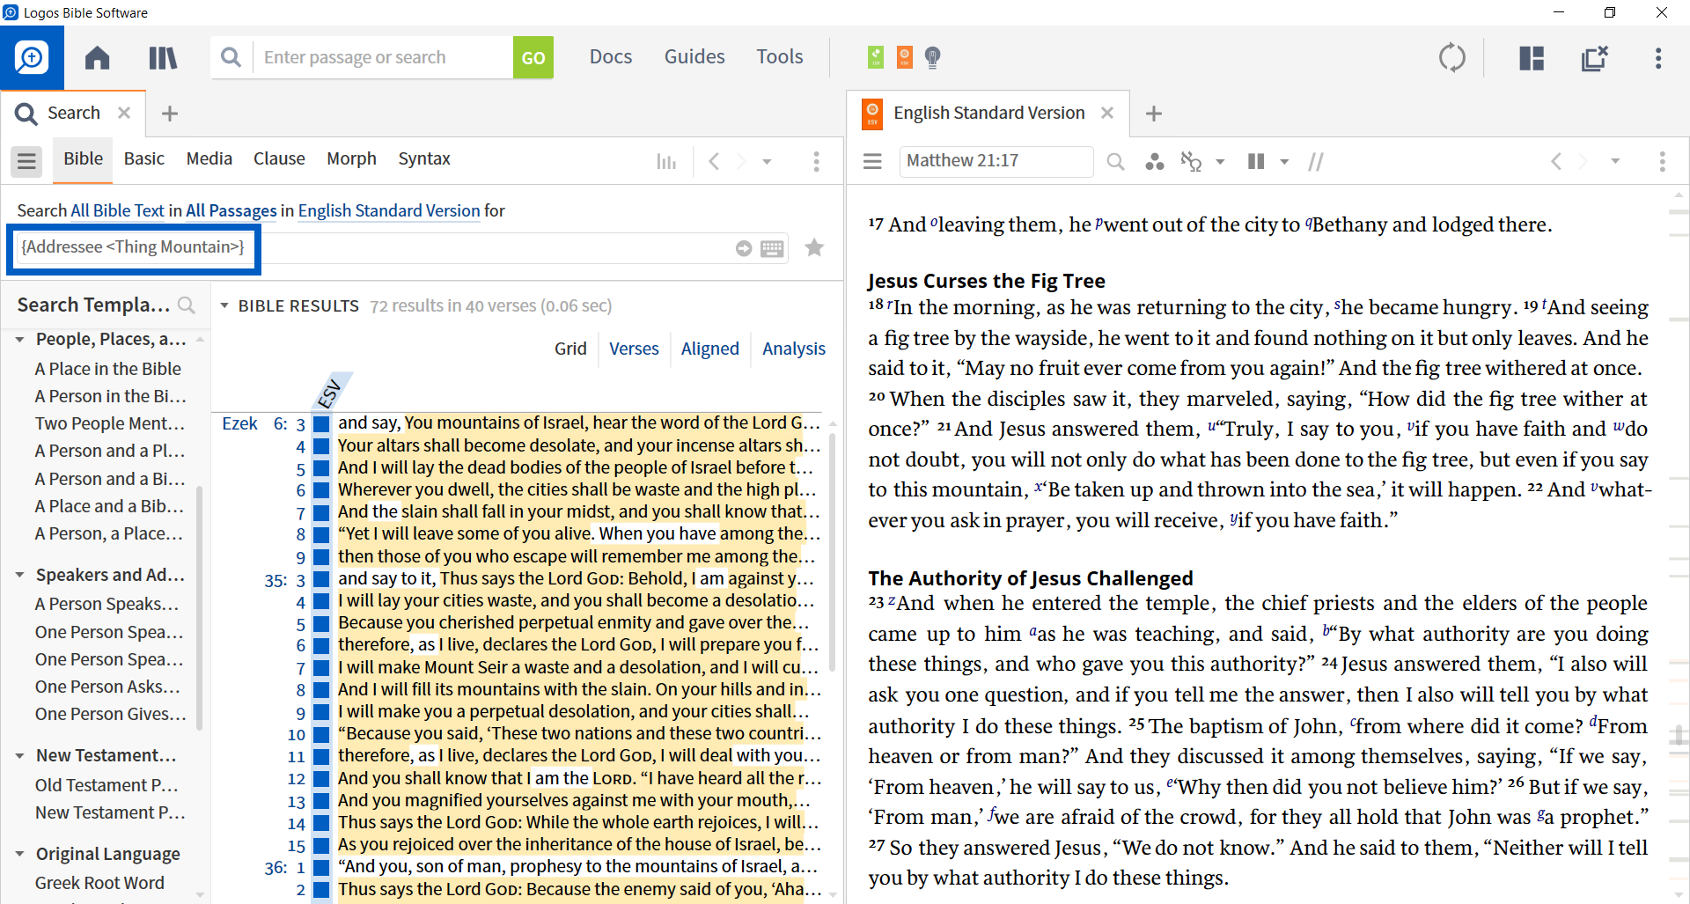
Task: Add a new tab beside ESV
Action: coord(1154,114)
